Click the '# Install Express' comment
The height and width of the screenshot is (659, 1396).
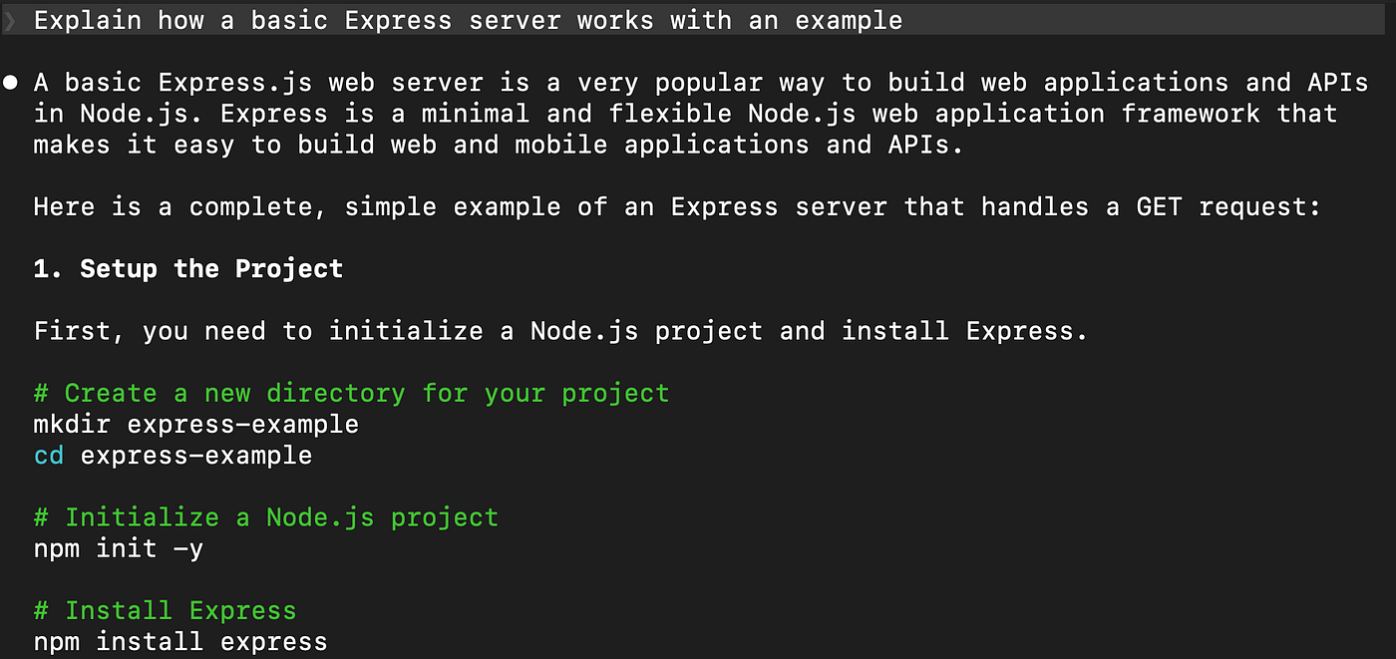coord(166,611)
